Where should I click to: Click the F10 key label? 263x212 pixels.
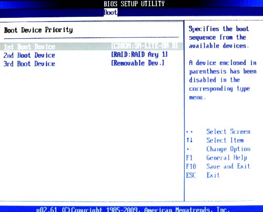click(x=191, y=166)
